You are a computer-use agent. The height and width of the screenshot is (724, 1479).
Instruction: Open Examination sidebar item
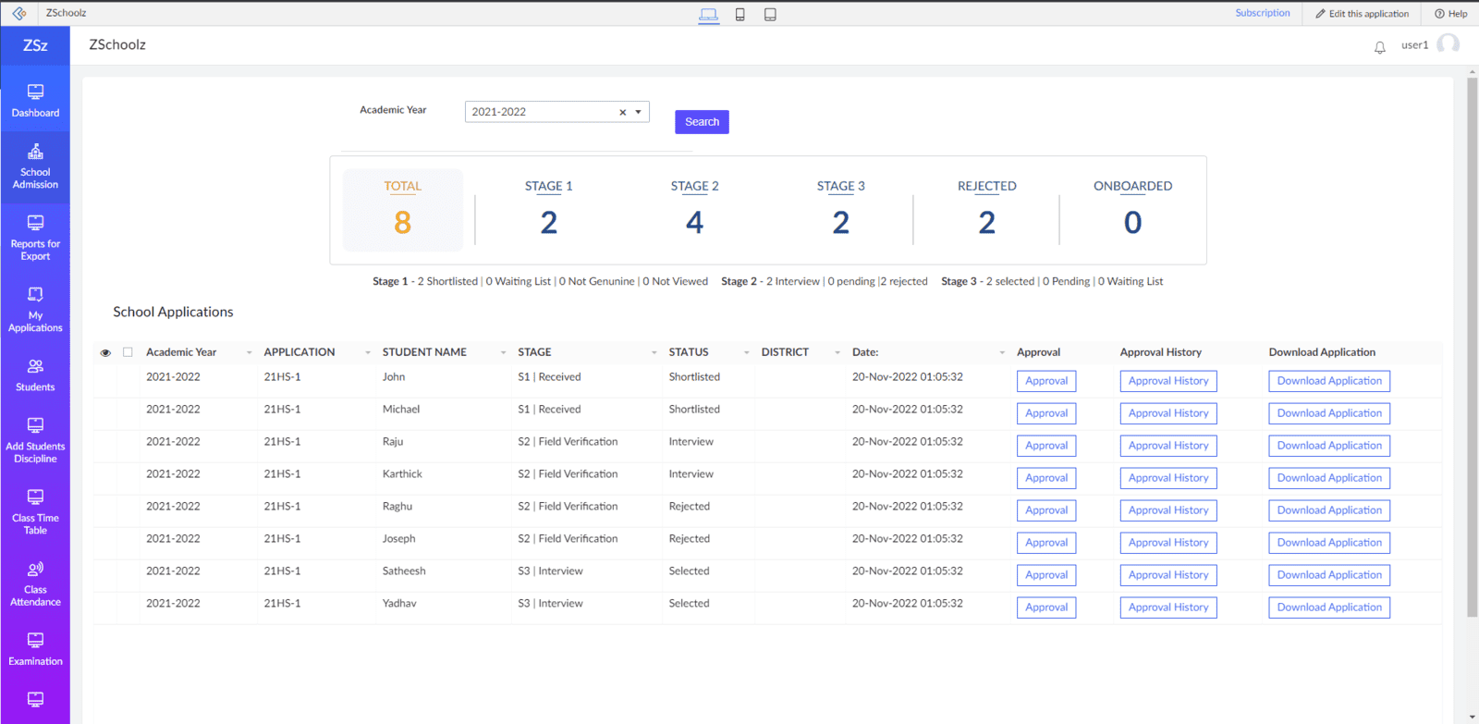35,649
